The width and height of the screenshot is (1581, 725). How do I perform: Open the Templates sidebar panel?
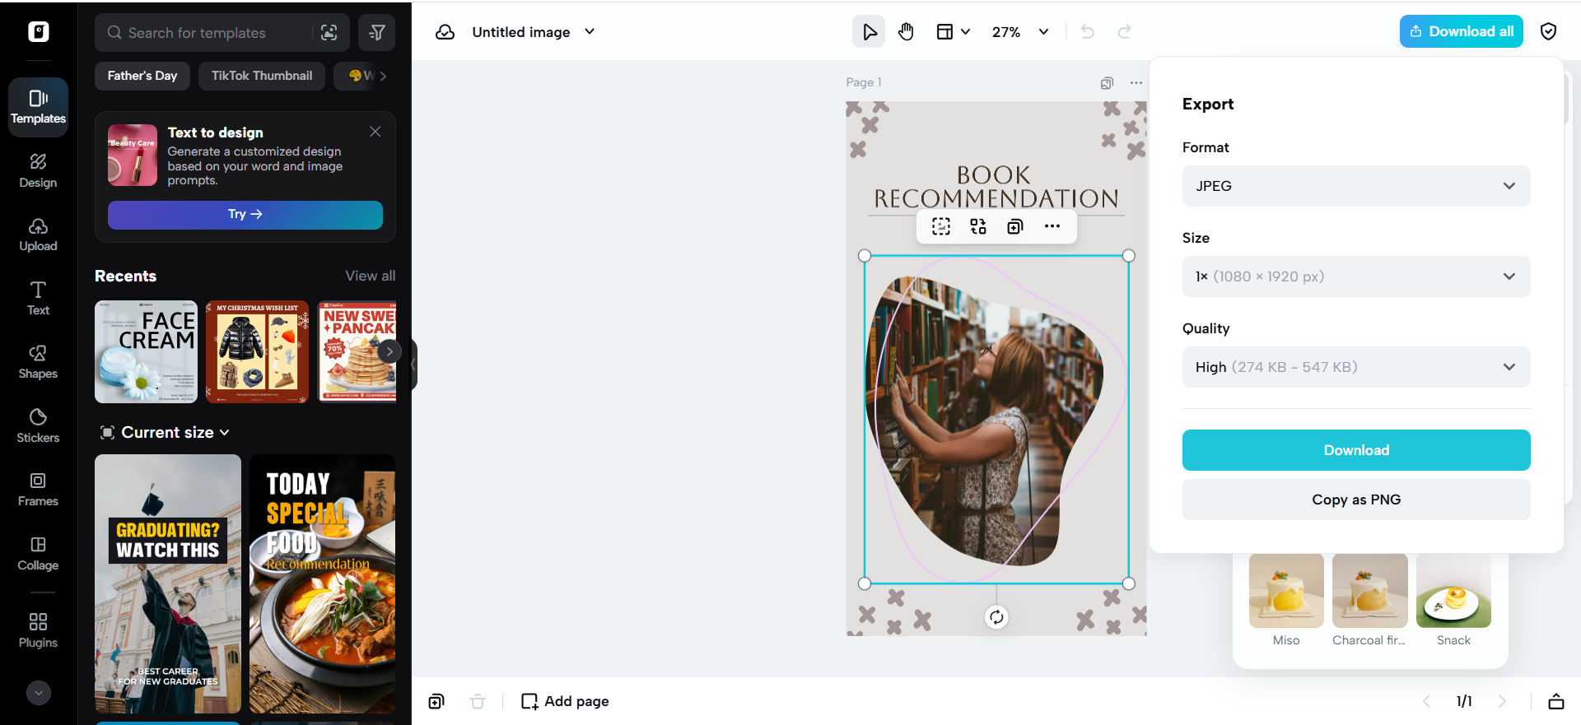39,107
